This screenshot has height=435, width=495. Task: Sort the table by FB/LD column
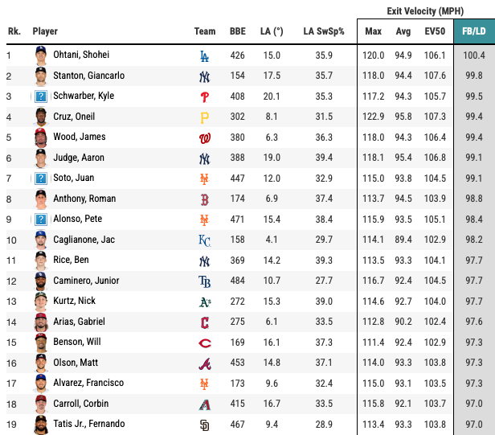473,31
